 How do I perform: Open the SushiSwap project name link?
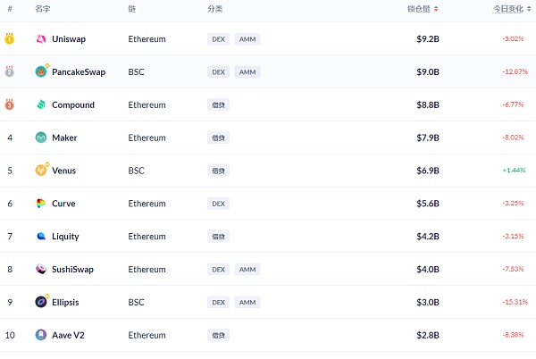pos(72,270)
